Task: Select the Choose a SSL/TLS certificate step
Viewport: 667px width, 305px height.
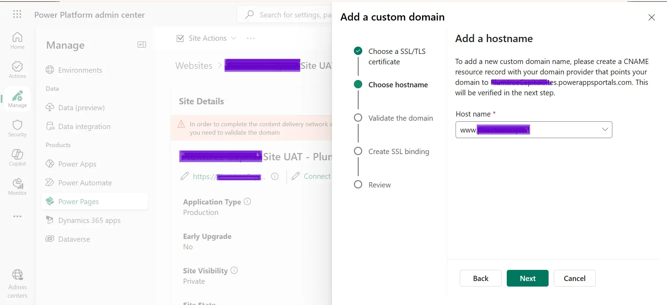Action: click(397, 56)
